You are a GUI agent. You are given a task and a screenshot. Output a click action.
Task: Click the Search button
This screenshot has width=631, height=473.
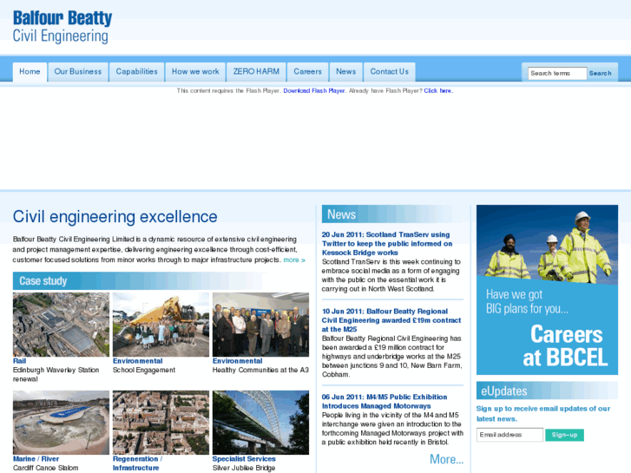(601, 73)
